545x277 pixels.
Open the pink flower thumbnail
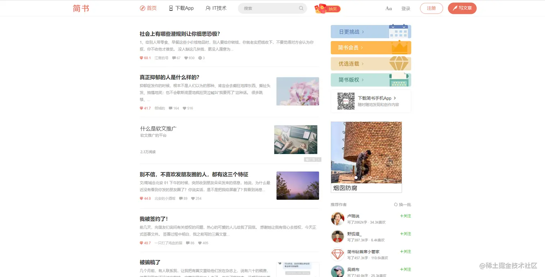coord(298,91)
